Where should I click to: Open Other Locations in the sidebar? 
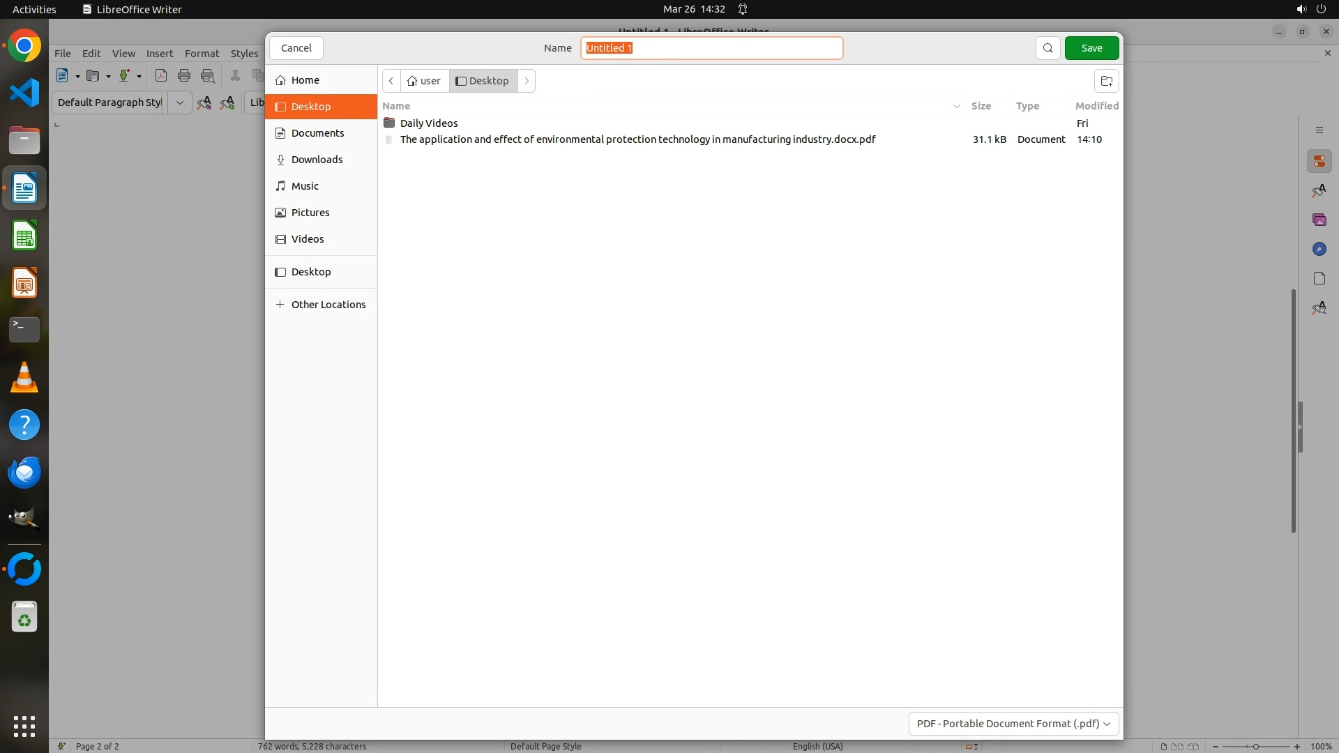pos(328,305)
